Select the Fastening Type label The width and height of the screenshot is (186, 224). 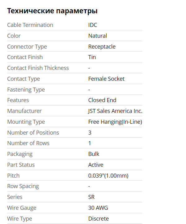click(x=26, y=90)
